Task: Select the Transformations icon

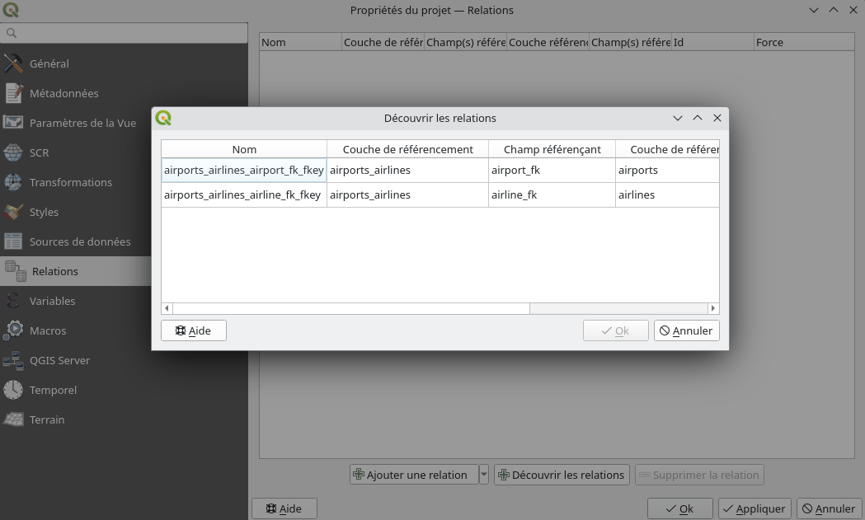Action: click(x=13, y=182)
